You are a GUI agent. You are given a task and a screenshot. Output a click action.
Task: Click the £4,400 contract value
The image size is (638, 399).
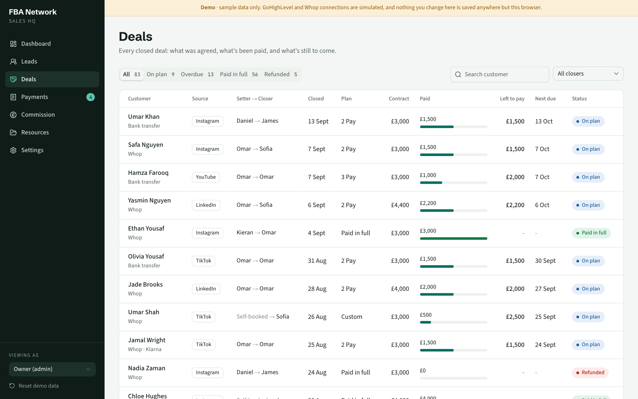[x=400, y=205]
